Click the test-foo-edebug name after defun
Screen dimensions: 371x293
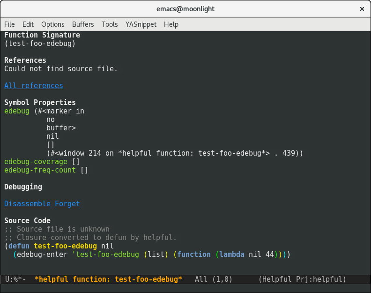(65, 246)
